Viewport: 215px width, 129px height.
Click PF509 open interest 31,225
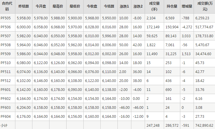[x=171, y=54]
